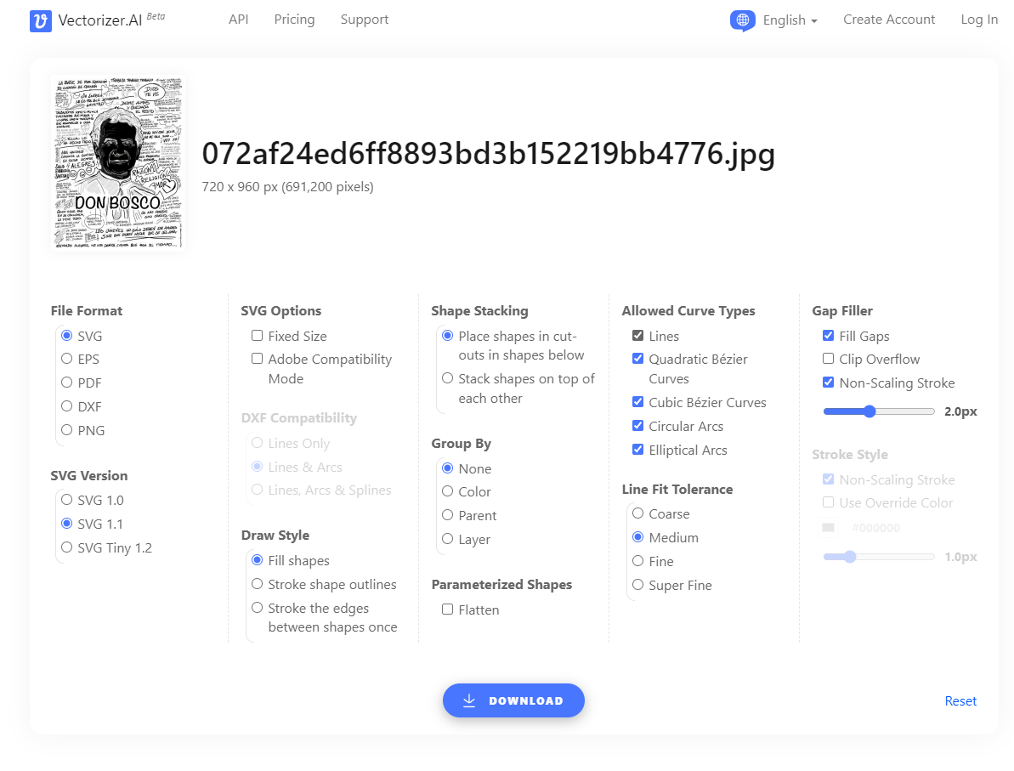Click the Create Account link
The image size is (1014, 771).
pyautogui.click(x=888, y=20)
